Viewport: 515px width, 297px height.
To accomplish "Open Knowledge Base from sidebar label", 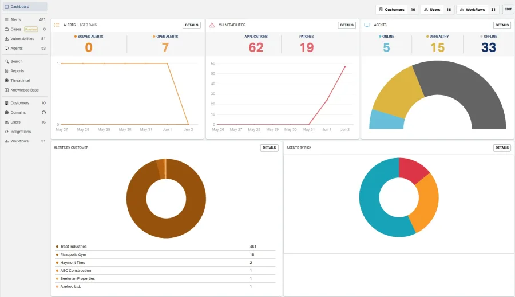I will 25,90.
